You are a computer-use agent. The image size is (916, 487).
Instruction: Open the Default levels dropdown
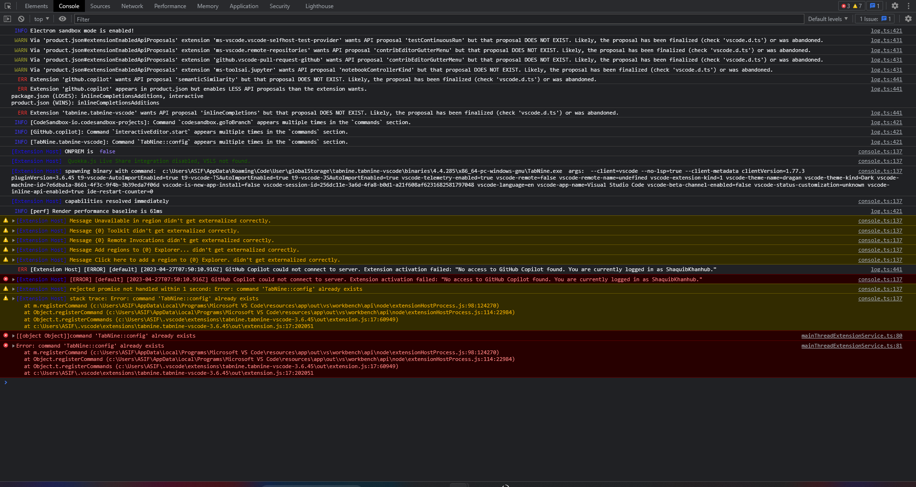pos(828,19)
